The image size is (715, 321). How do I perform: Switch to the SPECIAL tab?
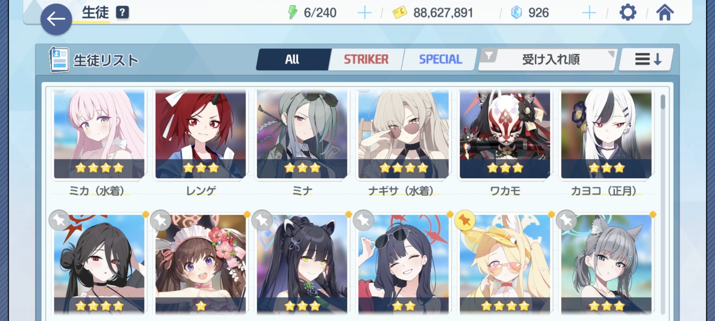(x=440, y=59)
